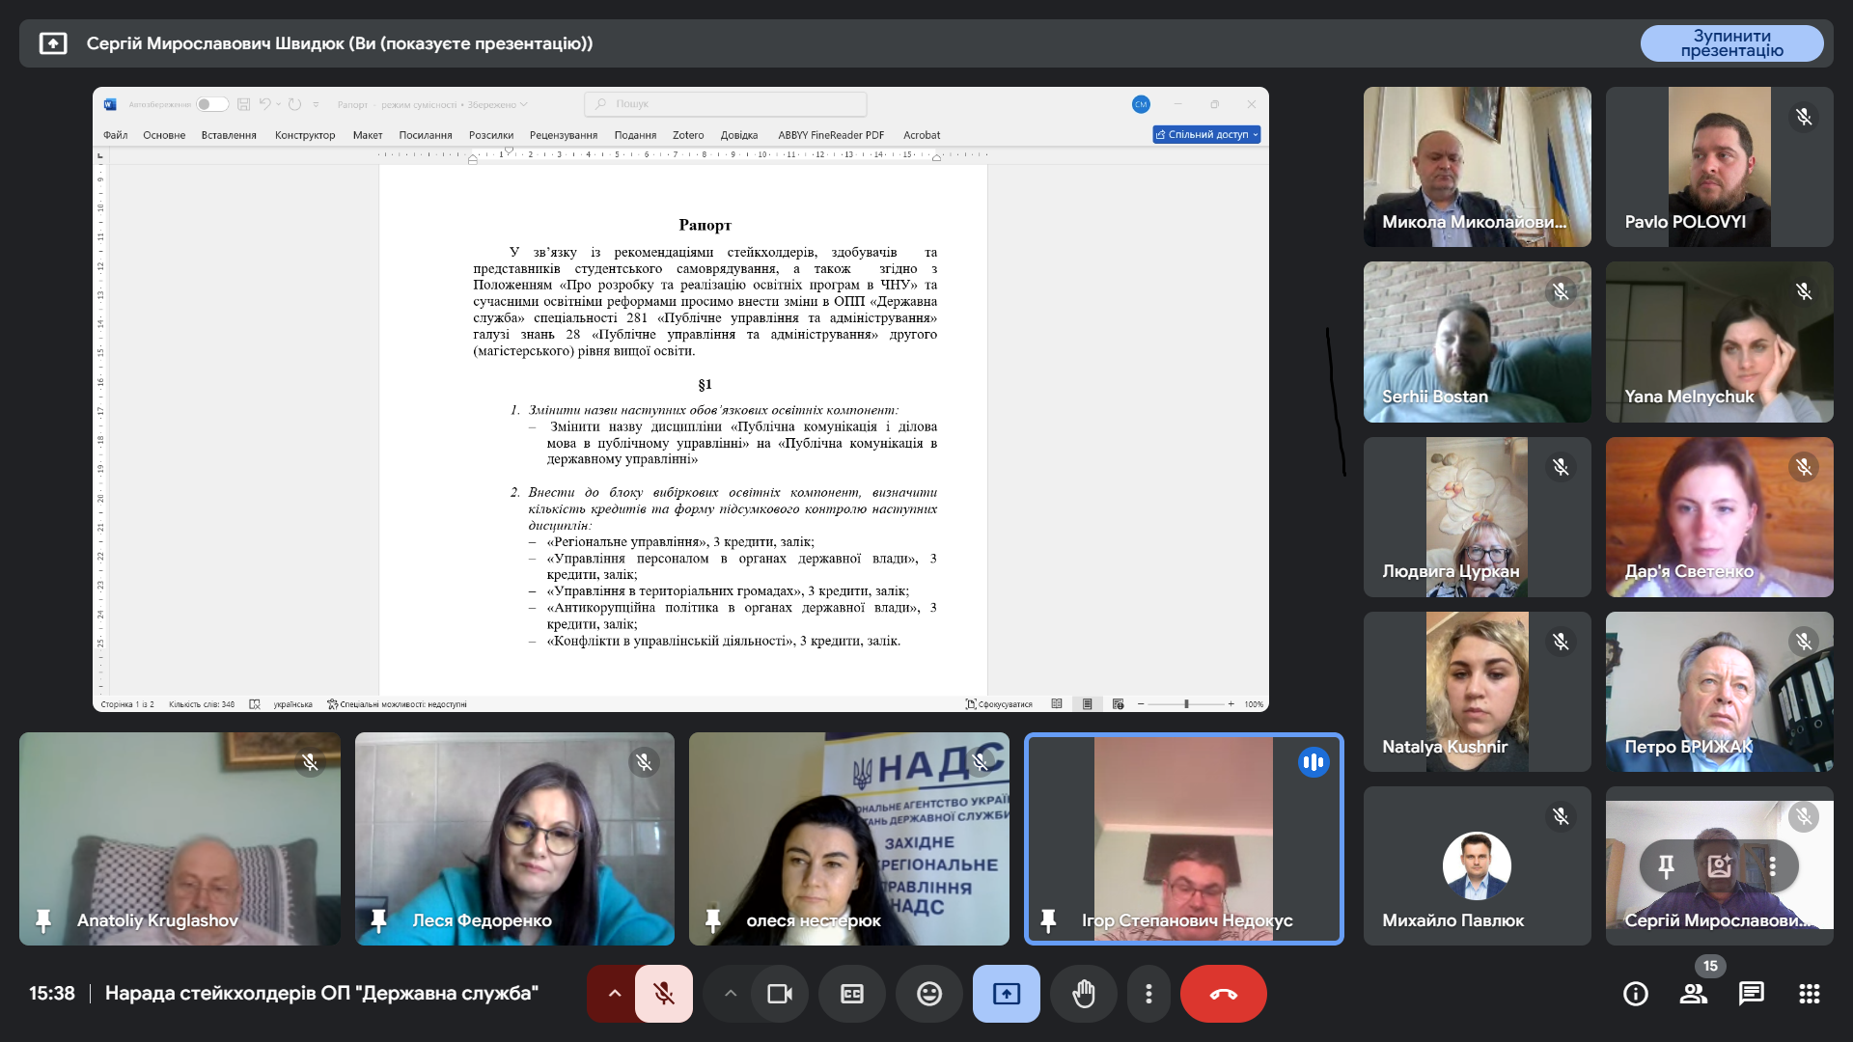Toggle the AutoSave switch in Word

(x=211, y=104)
